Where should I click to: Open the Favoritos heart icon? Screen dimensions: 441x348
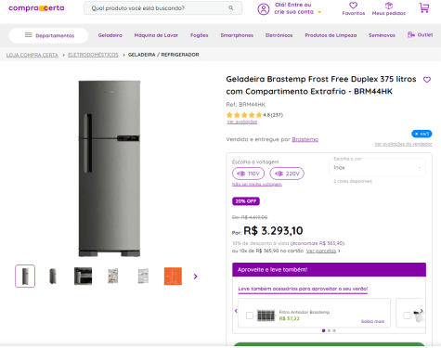point(353,6)
